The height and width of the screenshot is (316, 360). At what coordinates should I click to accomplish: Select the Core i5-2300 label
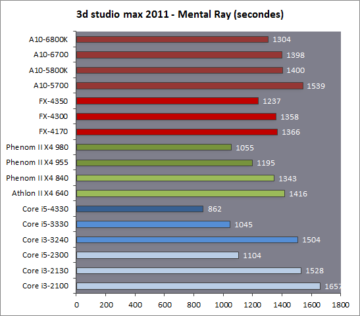pyautogui.click(x=45, y=255)
